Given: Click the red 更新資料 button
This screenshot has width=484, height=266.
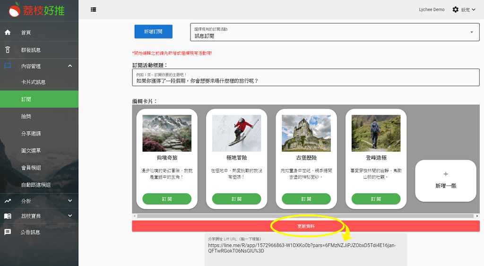Looking at the screenshot, I should pyautogui.click(x=305, y=226).
